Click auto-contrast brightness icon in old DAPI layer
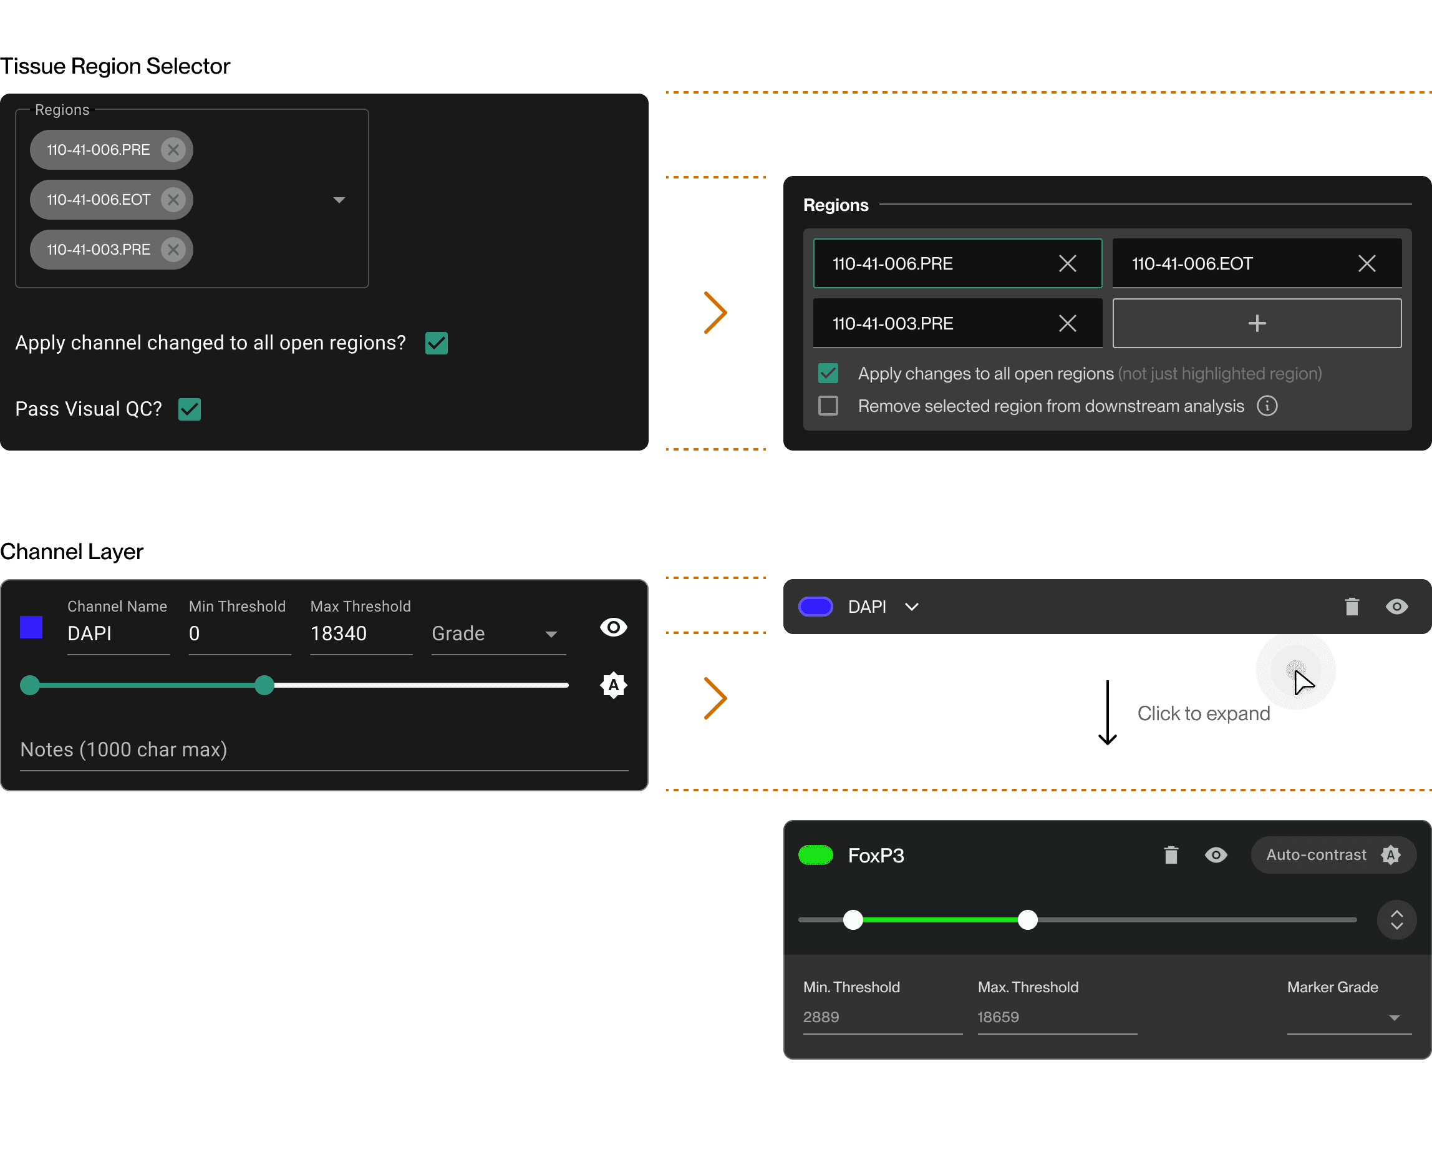The width and height of the screenshot is (1432, 1152). click(613, 685)
